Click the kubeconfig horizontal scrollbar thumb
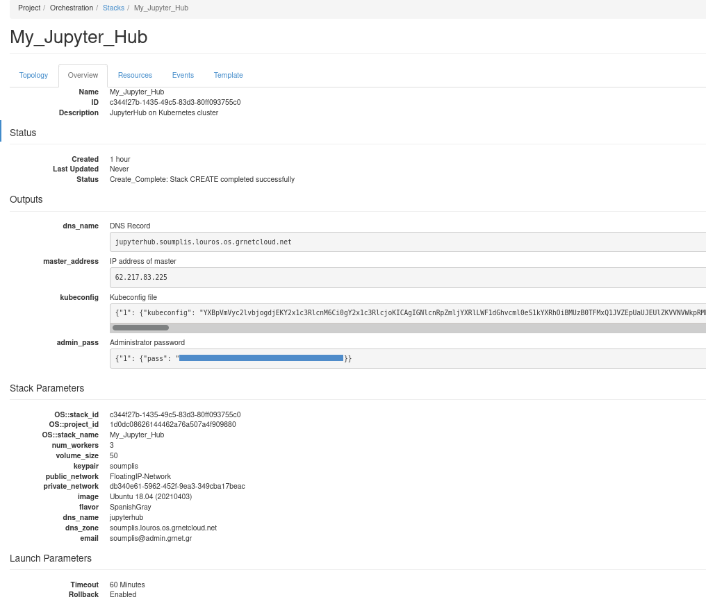 (x=140, y=328)
